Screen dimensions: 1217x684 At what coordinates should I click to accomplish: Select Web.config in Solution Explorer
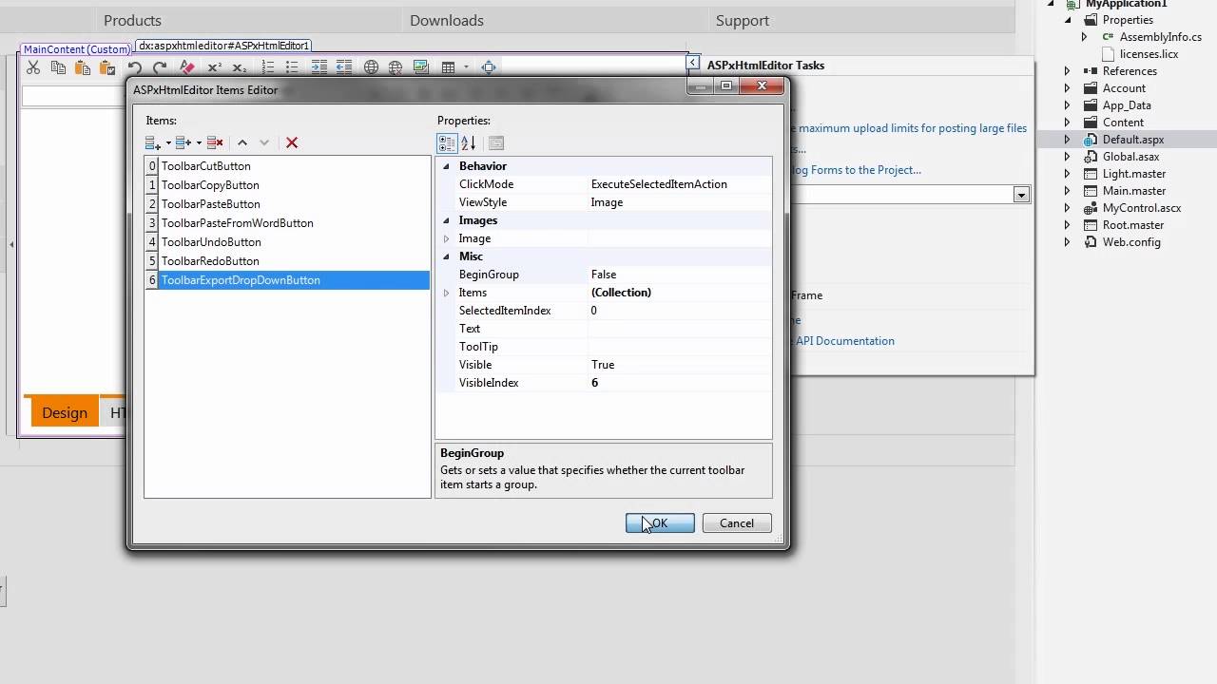1131,242
